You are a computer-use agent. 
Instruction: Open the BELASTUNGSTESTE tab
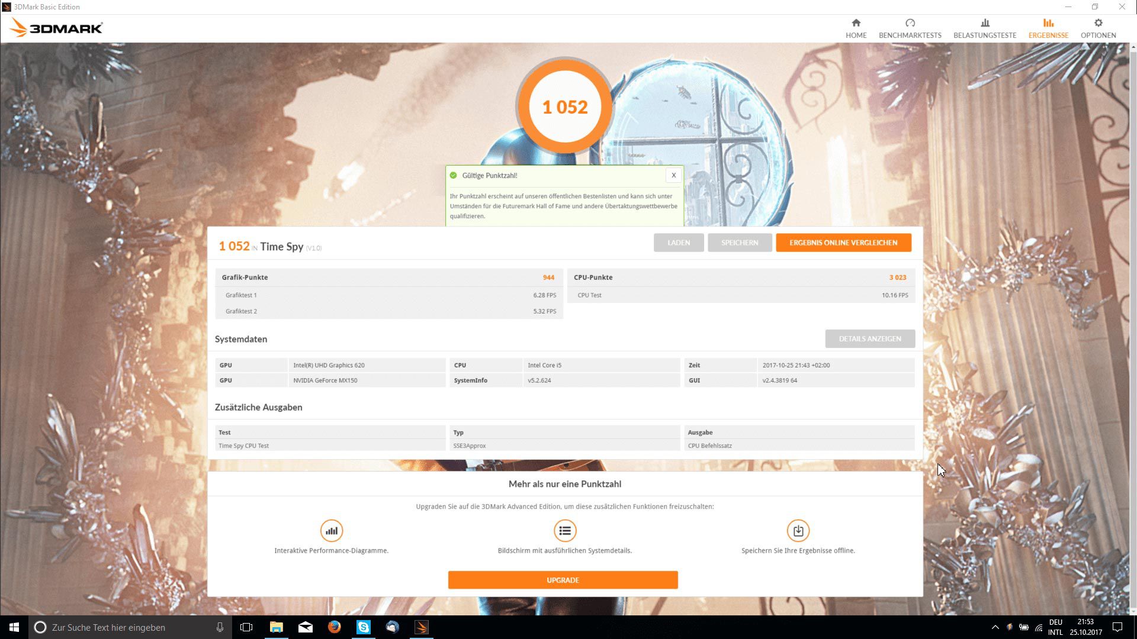point(984,28)
